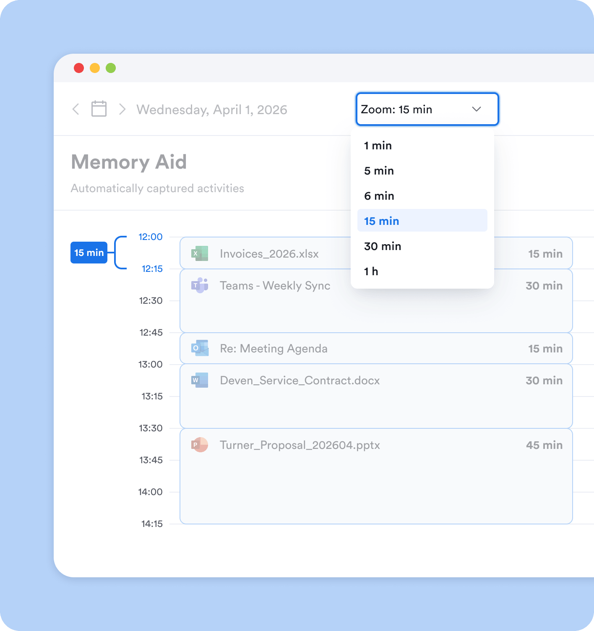Viewport: 594px width, 631px height.
Task: Click the 13:30 timeline label
Action: click(x=151, y=428)
